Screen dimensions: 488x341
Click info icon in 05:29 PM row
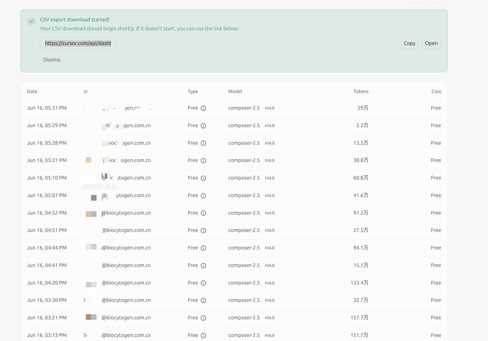click(x=203, y=126)
